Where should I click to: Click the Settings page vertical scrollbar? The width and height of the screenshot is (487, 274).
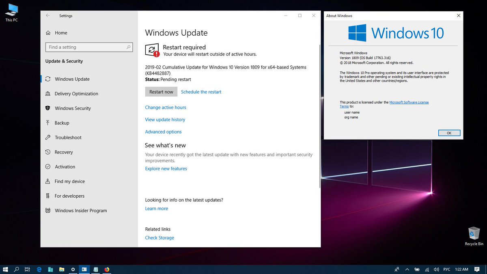pos(320,116)
